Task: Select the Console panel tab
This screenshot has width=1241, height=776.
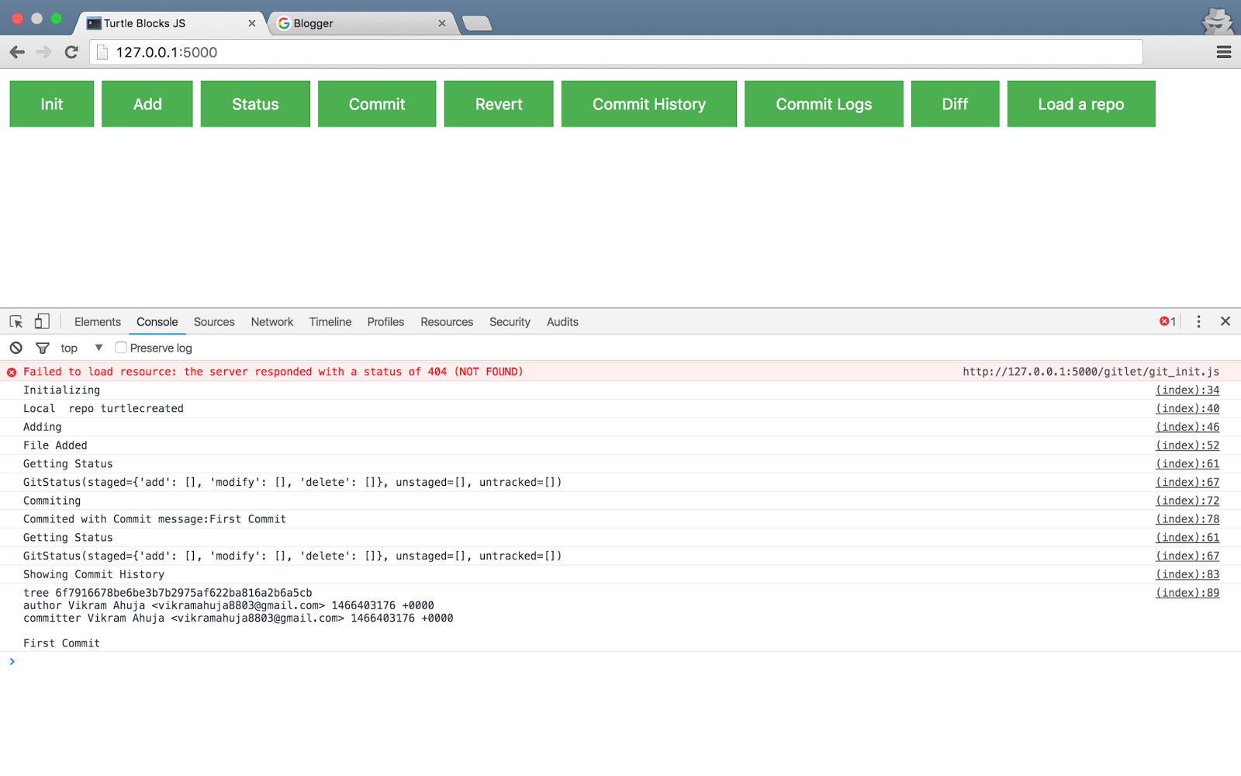Action: [157, 322]
